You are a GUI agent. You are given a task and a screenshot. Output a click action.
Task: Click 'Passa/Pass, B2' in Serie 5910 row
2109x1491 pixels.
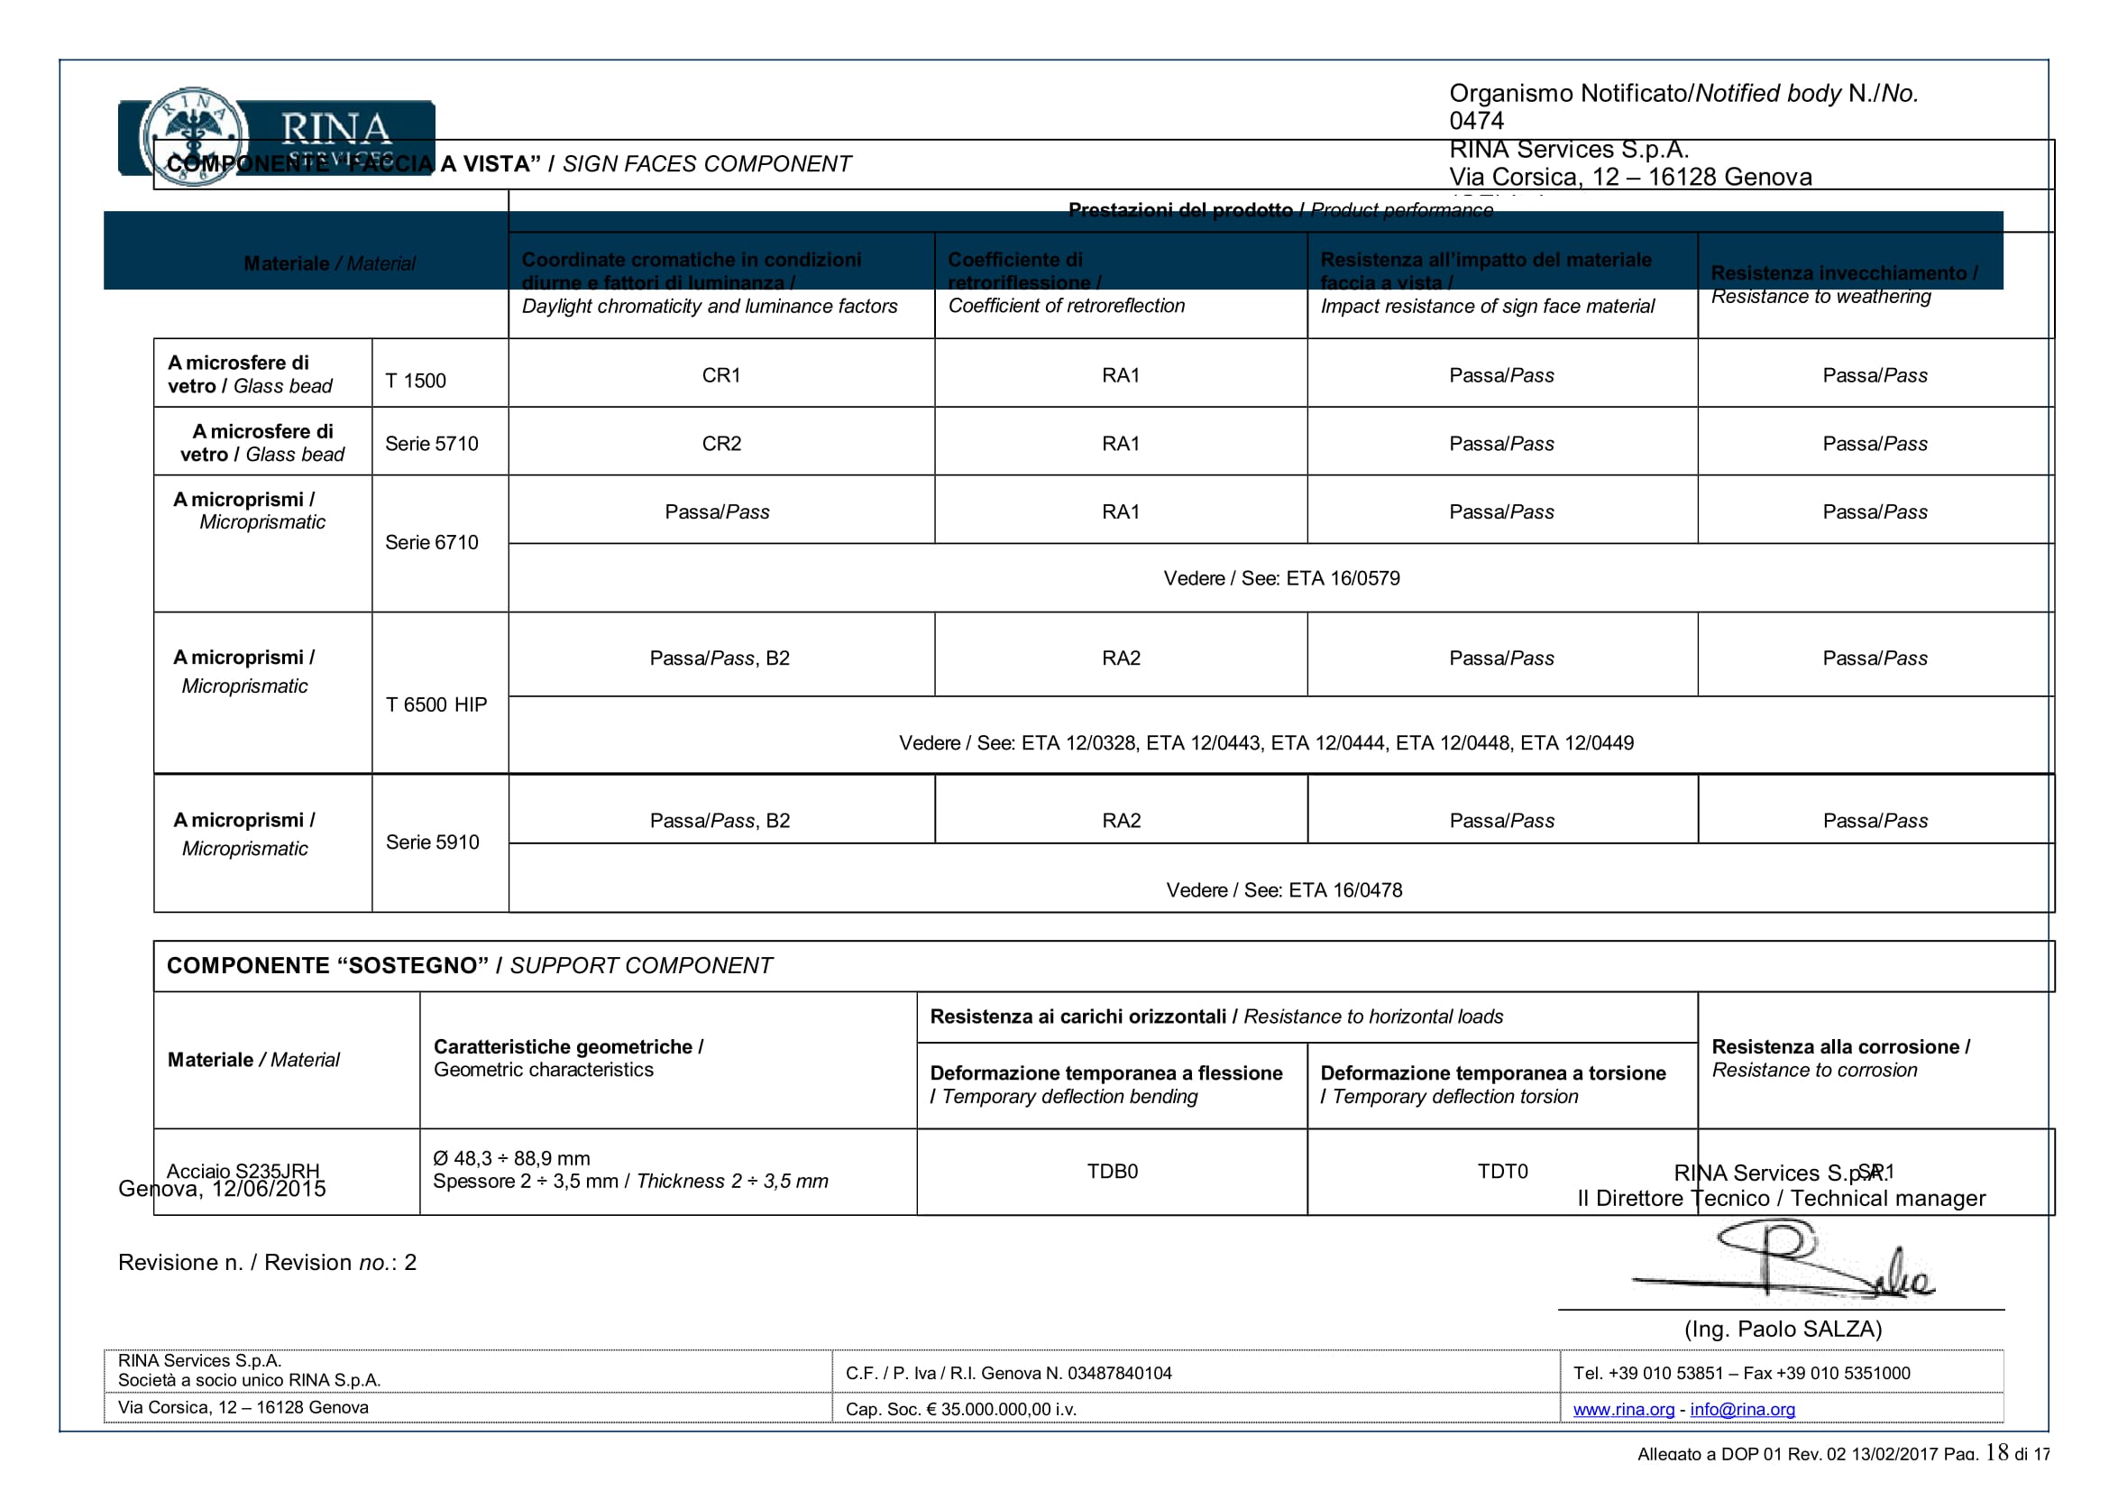pos(720,821)
